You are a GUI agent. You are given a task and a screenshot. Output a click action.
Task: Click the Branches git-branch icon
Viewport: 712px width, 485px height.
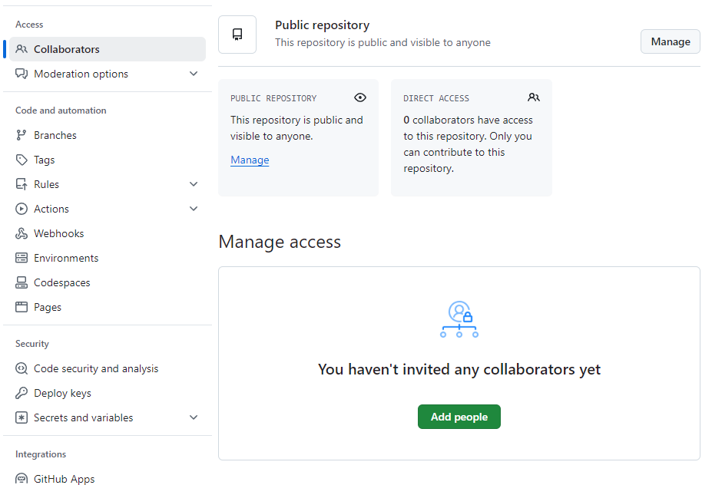(22, 135)
